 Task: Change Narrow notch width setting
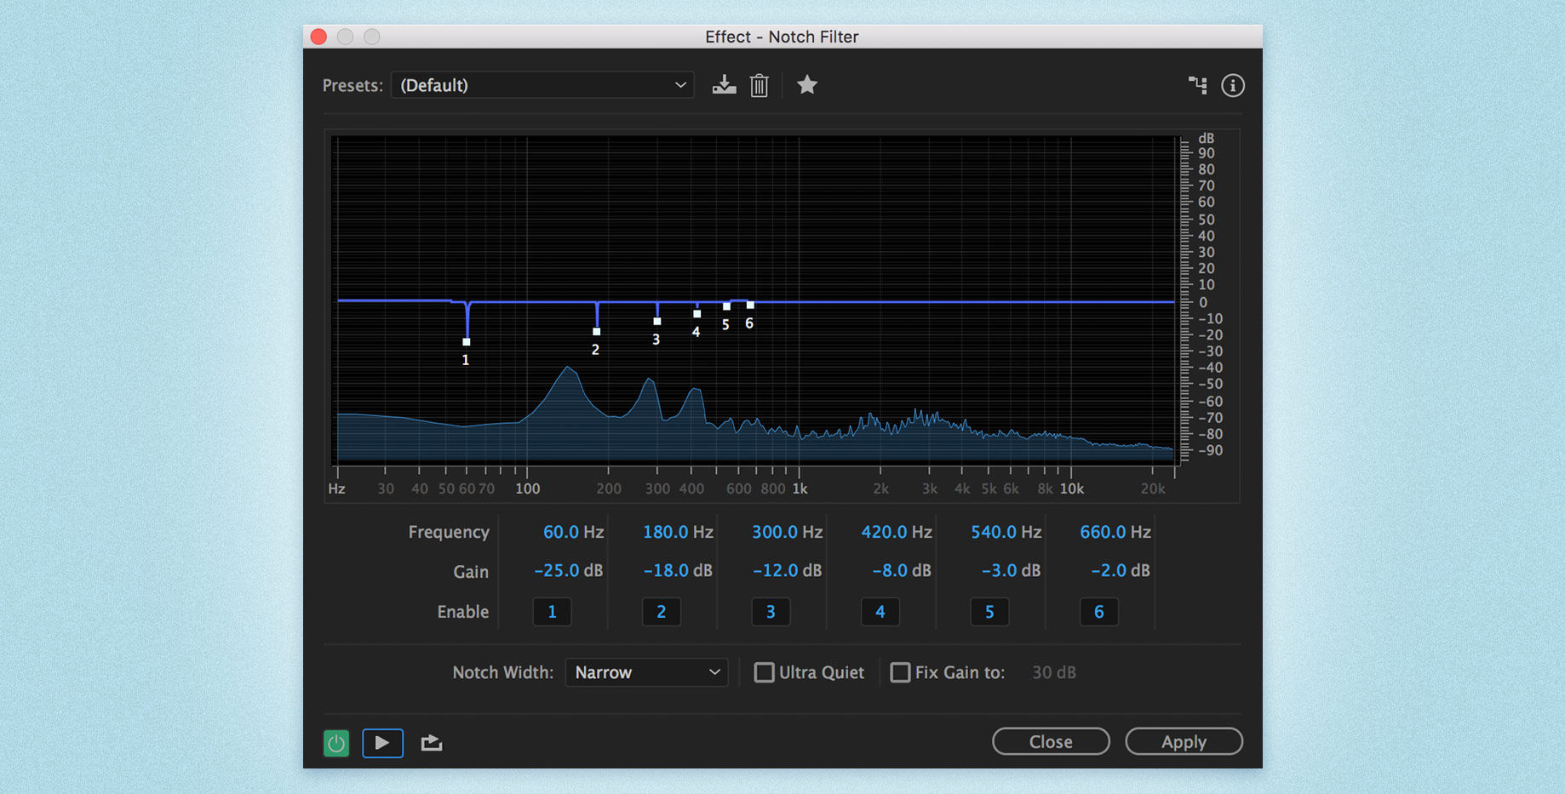646,672
